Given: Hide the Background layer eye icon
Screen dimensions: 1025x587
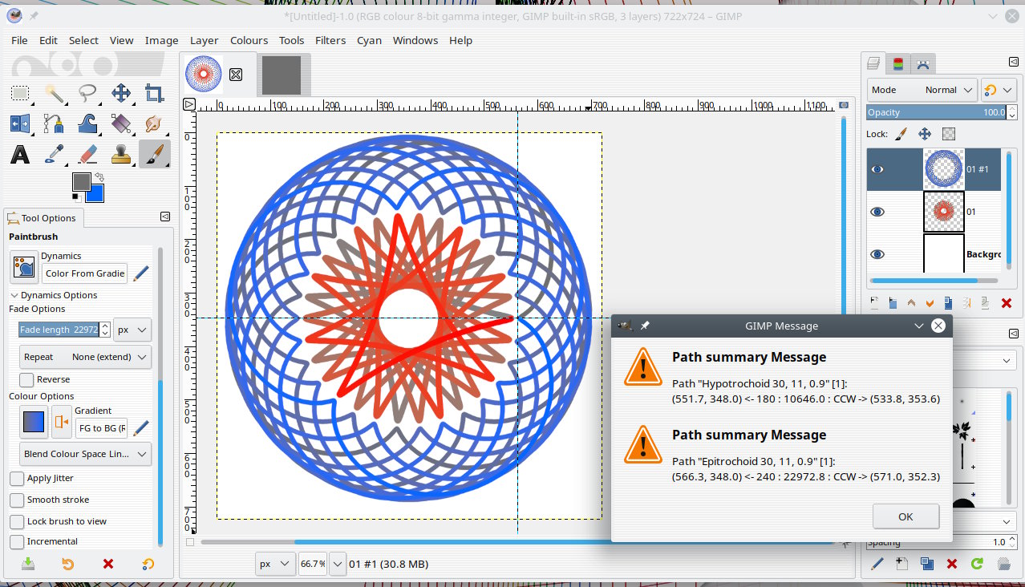Looking at the screenshot, I should [x=877, y=254].
